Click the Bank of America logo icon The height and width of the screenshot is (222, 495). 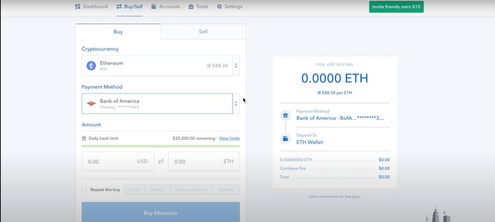[91, 104]
